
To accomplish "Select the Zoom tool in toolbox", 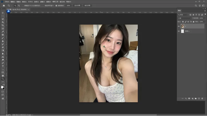I will coord(3,79).
